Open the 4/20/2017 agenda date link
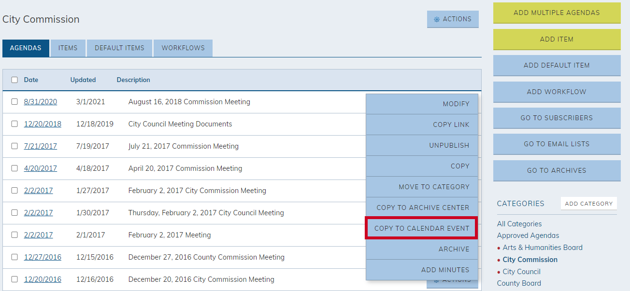Image resolution: width=630 pixels, height=291 pixels. [41, 168]
